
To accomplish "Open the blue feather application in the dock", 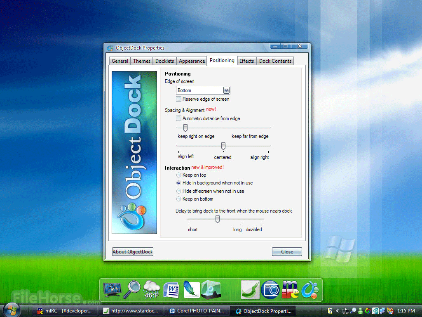I will (191, 289).
